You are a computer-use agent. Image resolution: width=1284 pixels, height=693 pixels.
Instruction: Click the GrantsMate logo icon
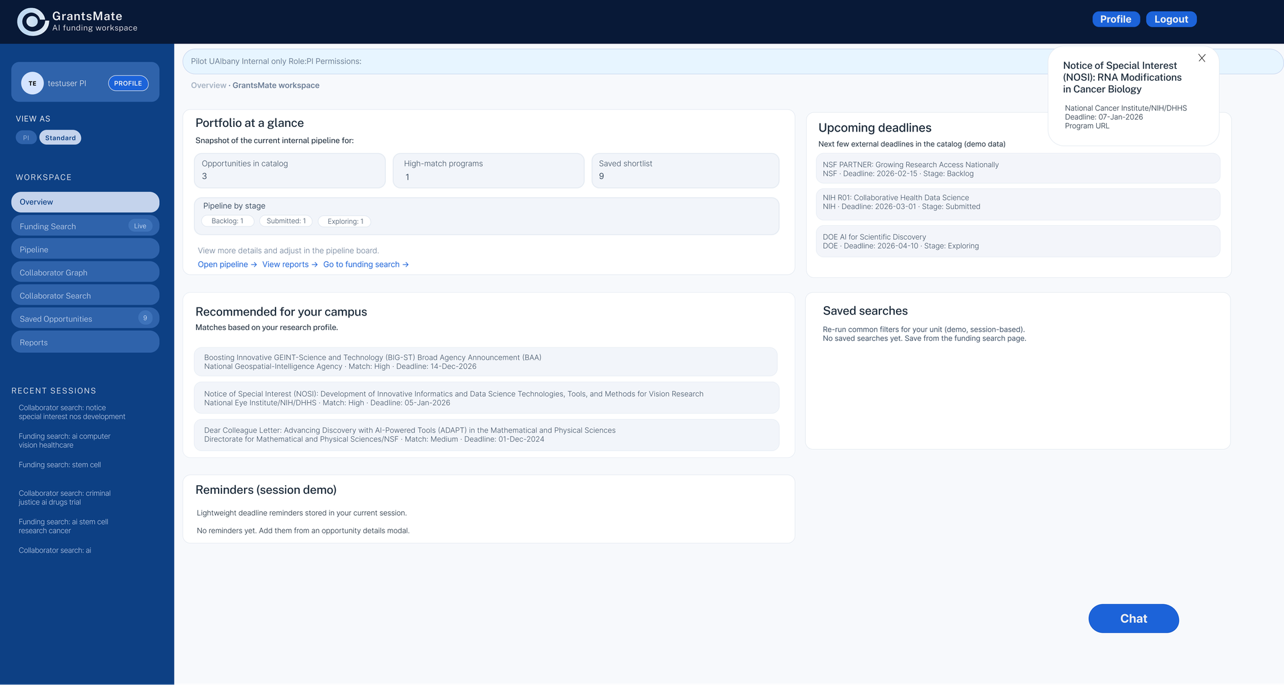pos(32,21)
